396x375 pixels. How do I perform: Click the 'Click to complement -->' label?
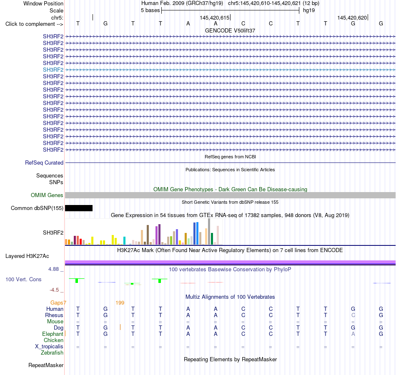(x=34, y=24)
